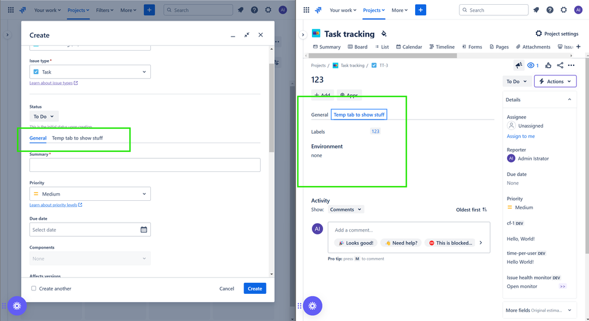Open Board tab
589x321 pixels.
tap(358, 47)
